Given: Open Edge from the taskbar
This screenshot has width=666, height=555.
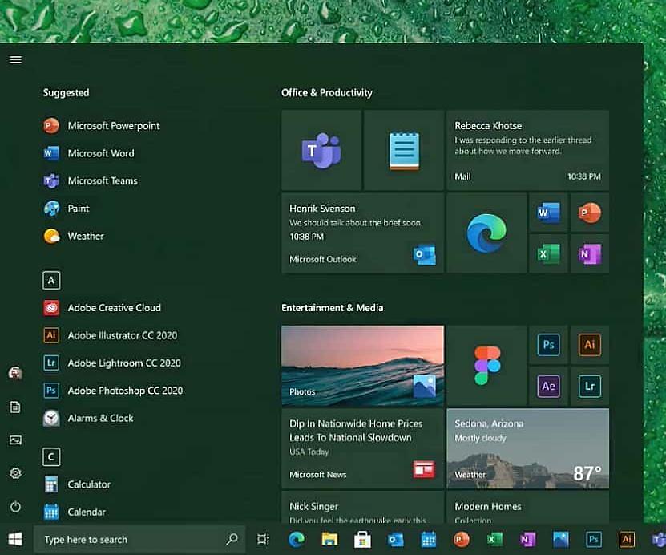Looking at the screenshot, I should 297,539.
